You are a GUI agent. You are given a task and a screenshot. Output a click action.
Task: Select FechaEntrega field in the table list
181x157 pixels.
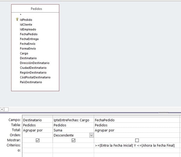29,39
